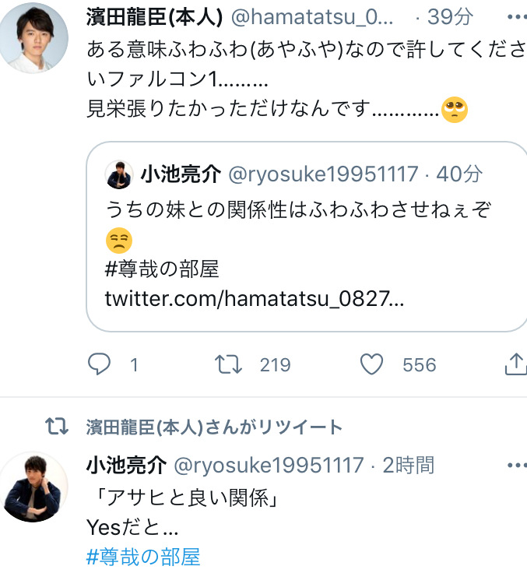Like the tweet with the heart icon
This screenshot has width=527, height=573.
374,364
